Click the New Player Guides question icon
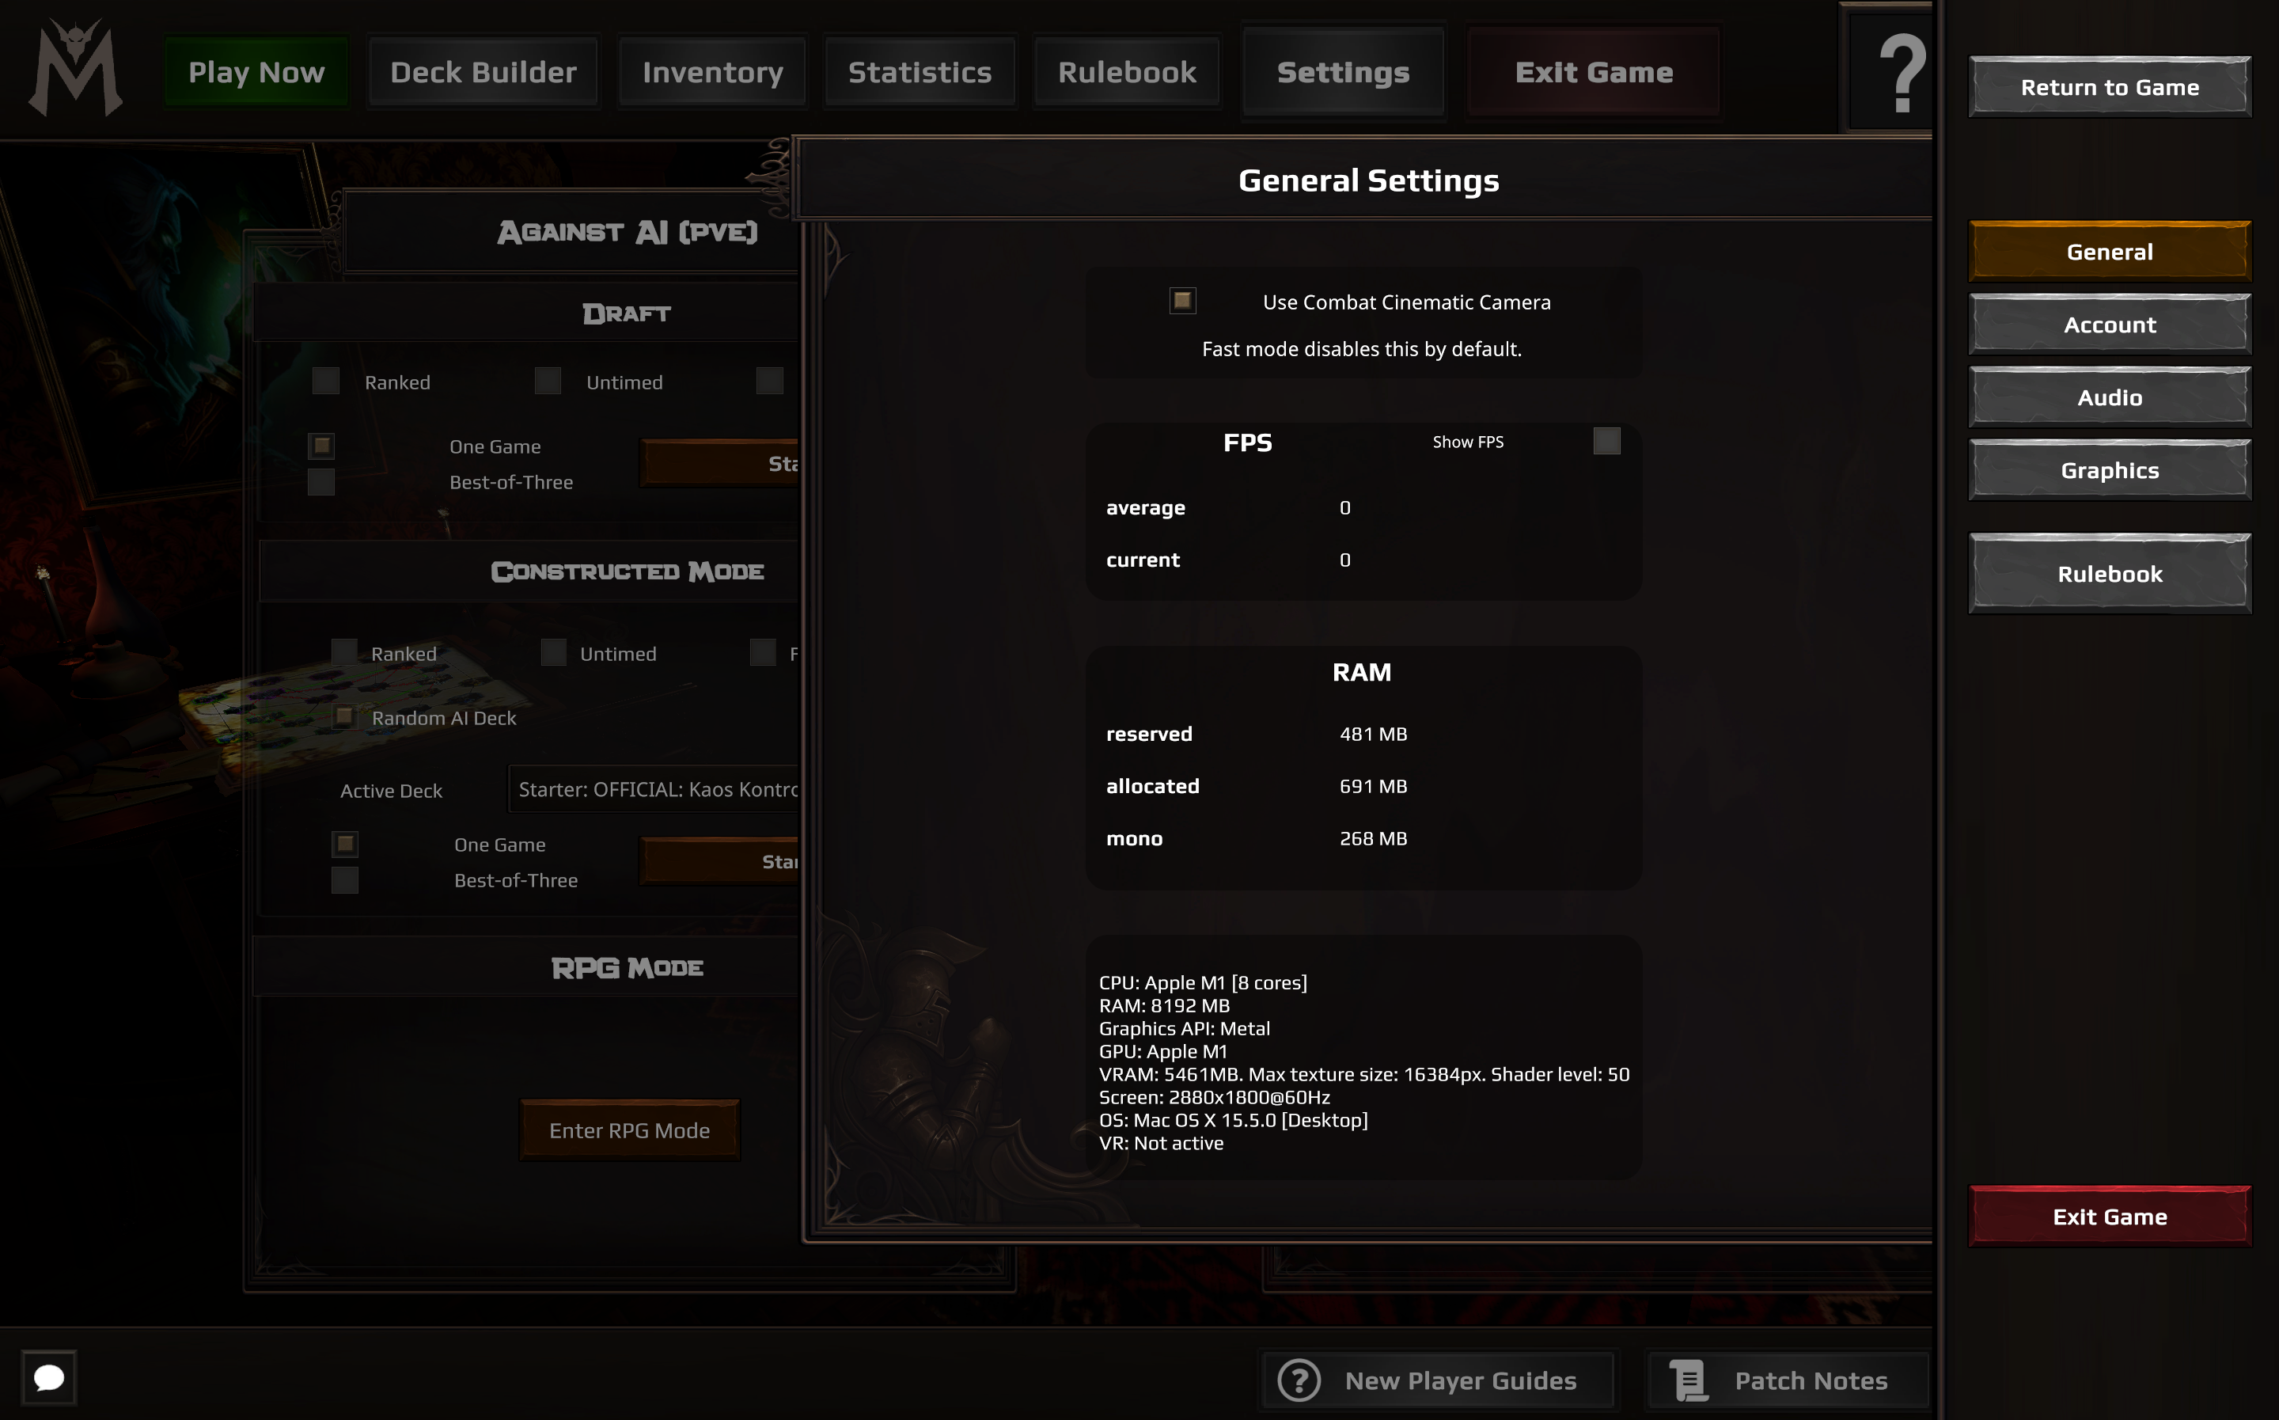 click(1299, 1380)
